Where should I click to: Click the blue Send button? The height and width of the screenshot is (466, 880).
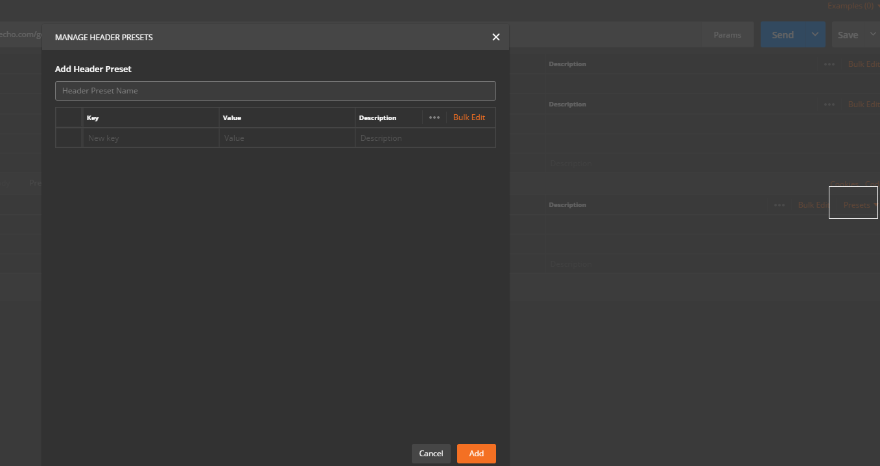coord(783,35)
